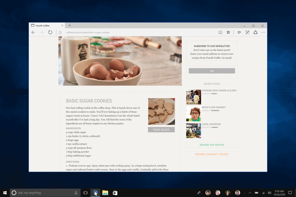Open Cortana voice search microphone
Viewport: 296px width, 197px height.
tap(76, 193)
